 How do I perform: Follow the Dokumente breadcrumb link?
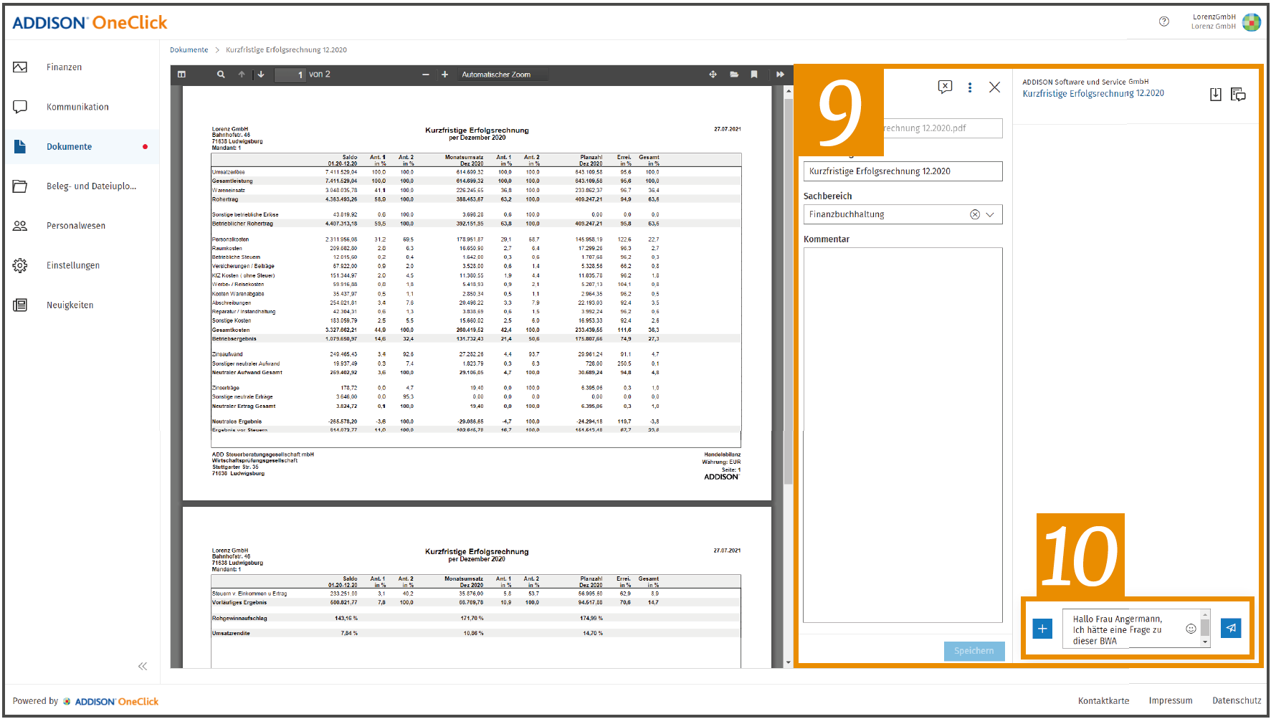(x=189, y=50)
